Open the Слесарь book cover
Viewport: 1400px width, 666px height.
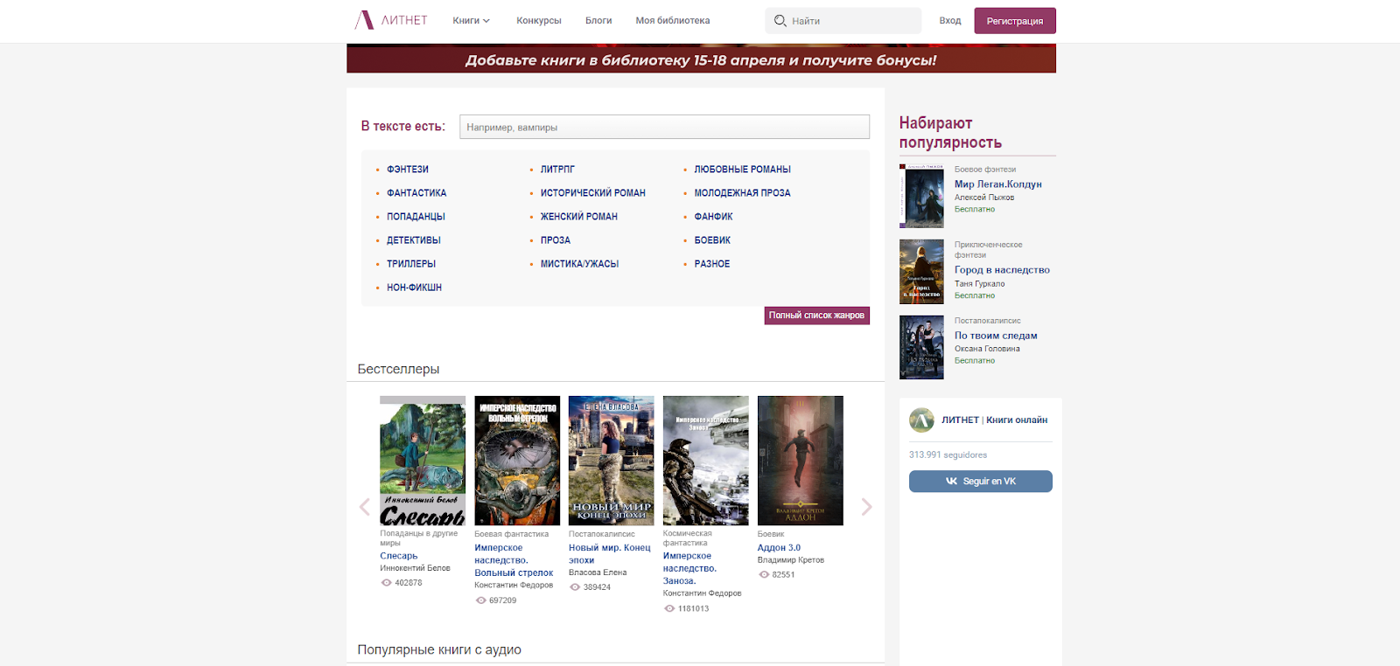click(423, 461)
